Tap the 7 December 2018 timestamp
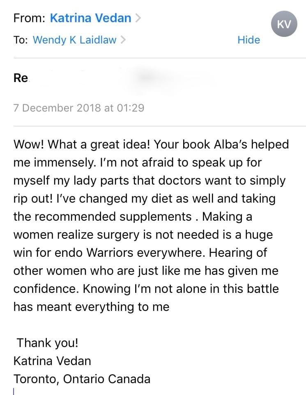306x395 pixels. (x=79, y=108)
